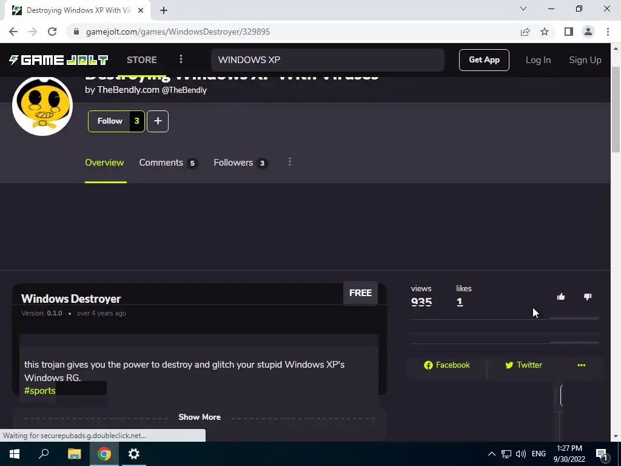The height and width of the screenshot is (466, 621).
Task: Click the address bar URL
Action: (x=178, y=32)
